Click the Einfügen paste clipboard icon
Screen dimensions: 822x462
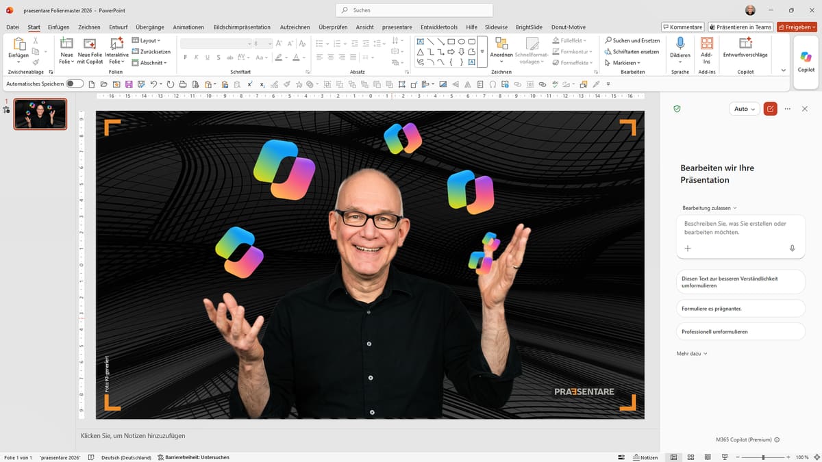click(18, 44)
